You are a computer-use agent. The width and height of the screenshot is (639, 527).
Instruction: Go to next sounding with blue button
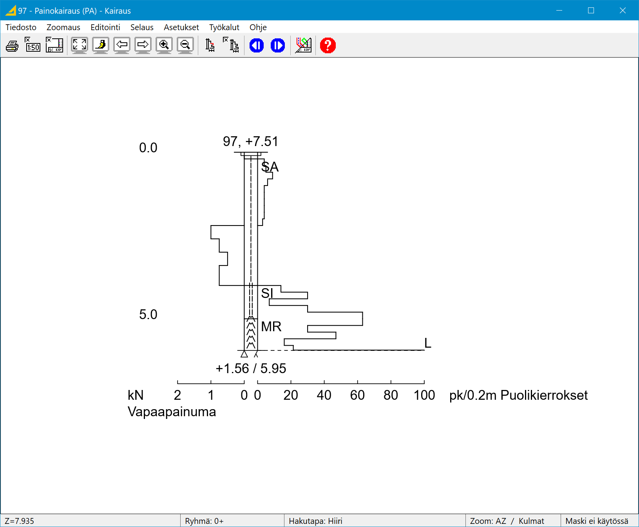278,45
